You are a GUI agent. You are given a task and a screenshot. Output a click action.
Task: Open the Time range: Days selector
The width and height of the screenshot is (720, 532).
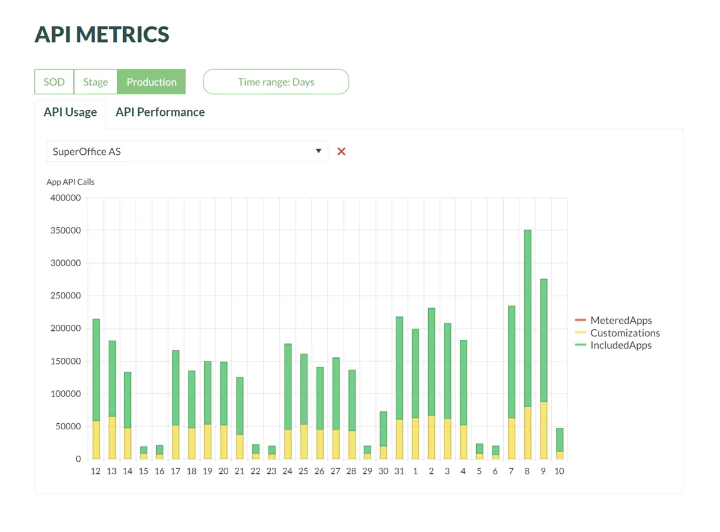(x=276, y=82)
